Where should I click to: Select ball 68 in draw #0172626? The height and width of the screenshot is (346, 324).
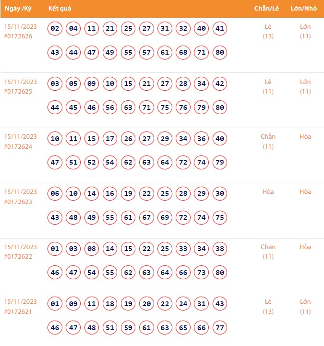point(183,52)
